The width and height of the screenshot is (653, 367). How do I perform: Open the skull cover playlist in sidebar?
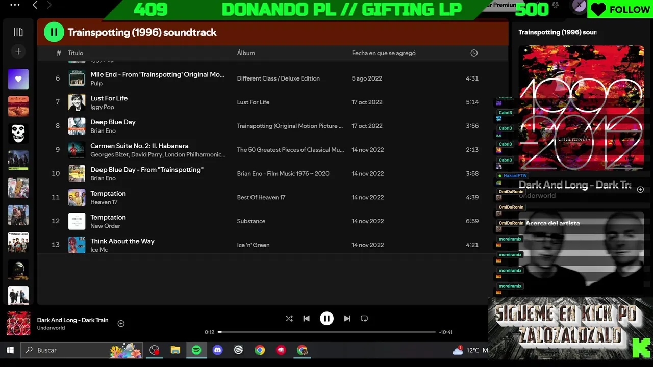[18, 133]
